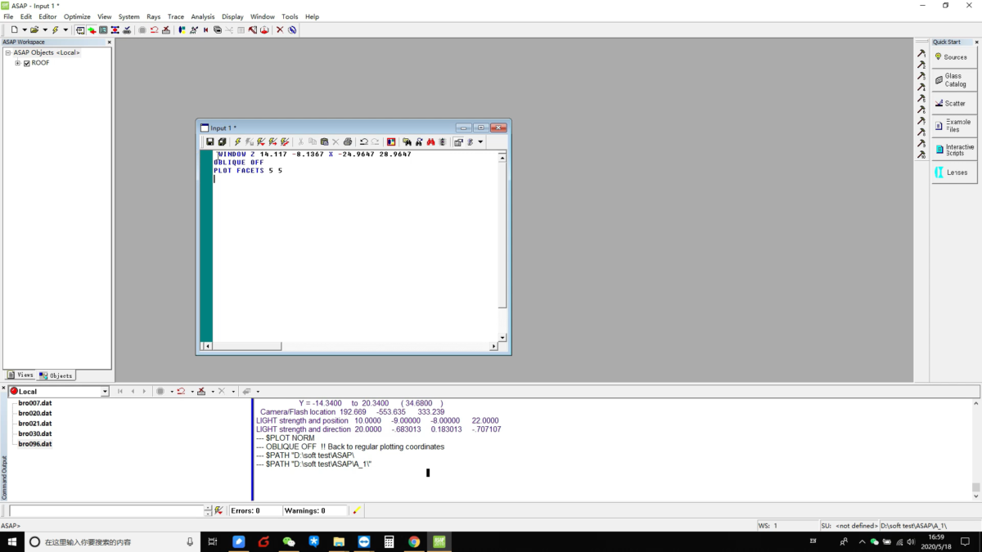
Task: Open the Trace menu
Action: [x=176, y=16]
